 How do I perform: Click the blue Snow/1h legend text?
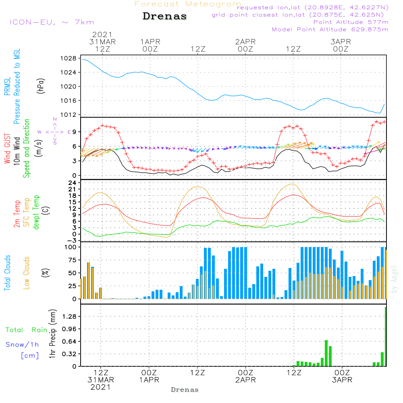coord(22,345)
